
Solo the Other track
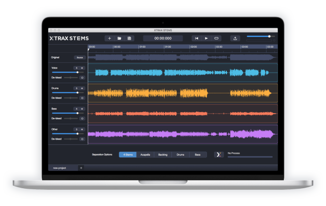[76, 129]
